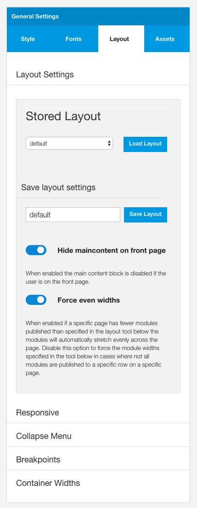Click the Force even widths label
This screenshot has height=508, width=197.
tap(89, 300)
